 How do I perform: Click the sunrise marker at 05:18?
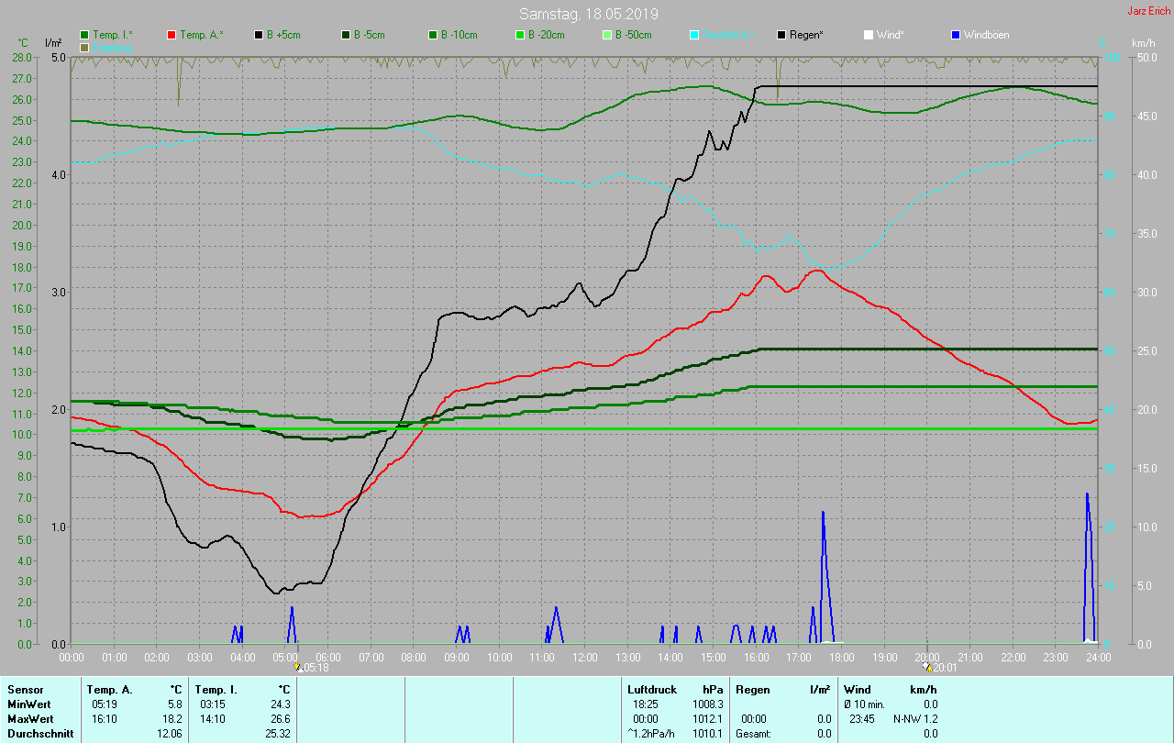(298, 668)
